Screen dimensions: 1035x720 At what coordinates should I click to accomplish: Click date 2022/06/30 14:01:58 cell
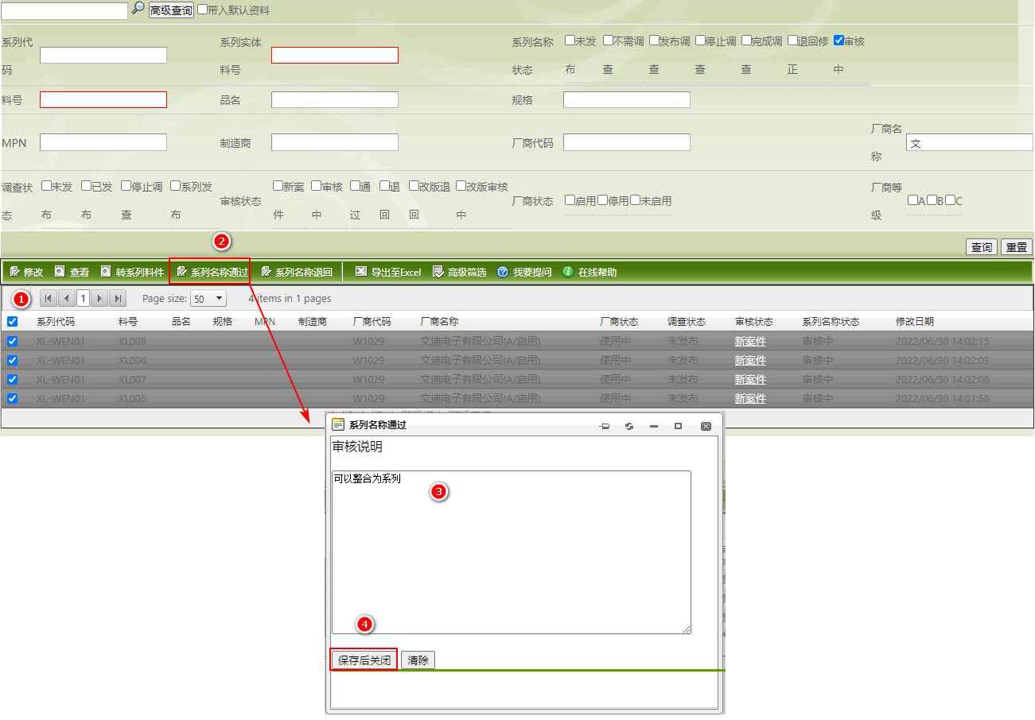pyautogui.click(x=942, y=398)
